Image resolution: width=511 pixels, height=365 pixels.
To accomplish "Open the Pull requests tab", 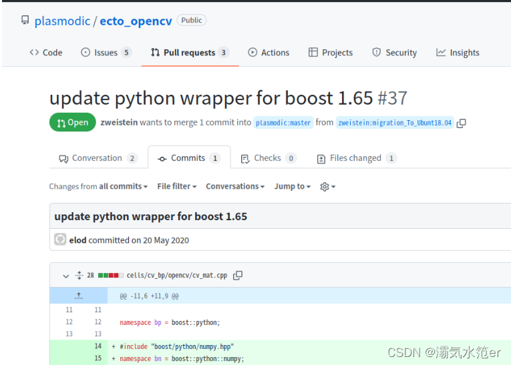I will pyautogui.click(x=190, y=53).
